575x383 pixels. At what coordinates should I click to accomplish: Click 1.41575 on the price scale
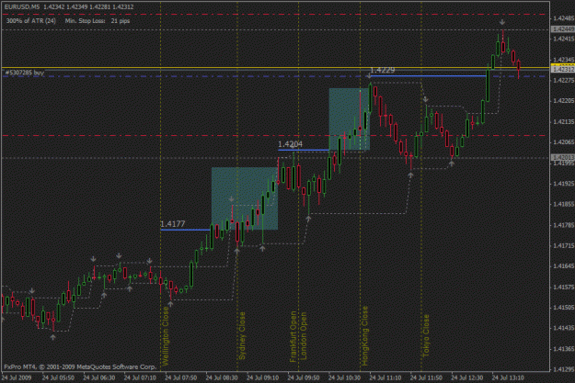tap(564, 287)
